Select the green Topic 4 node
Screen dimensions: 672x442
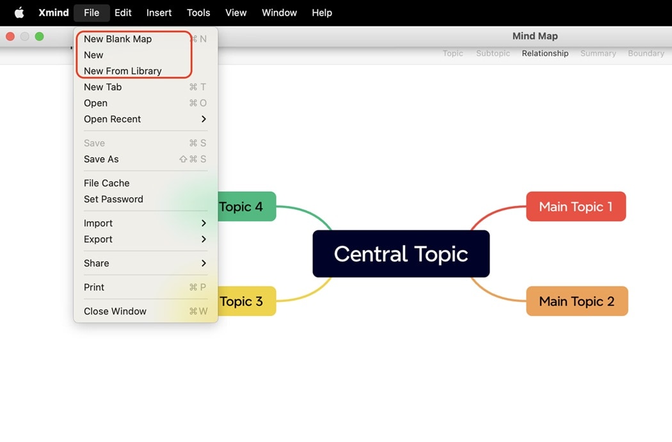pyautogui.click(x=247, y=207)
